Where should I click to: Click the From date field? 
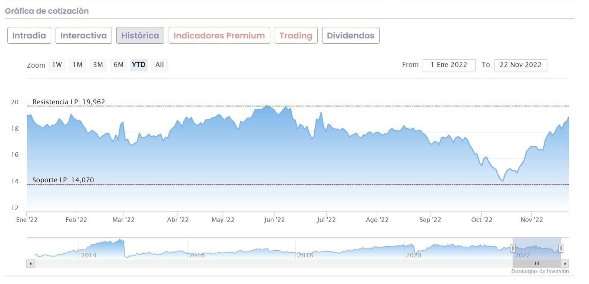449,65
